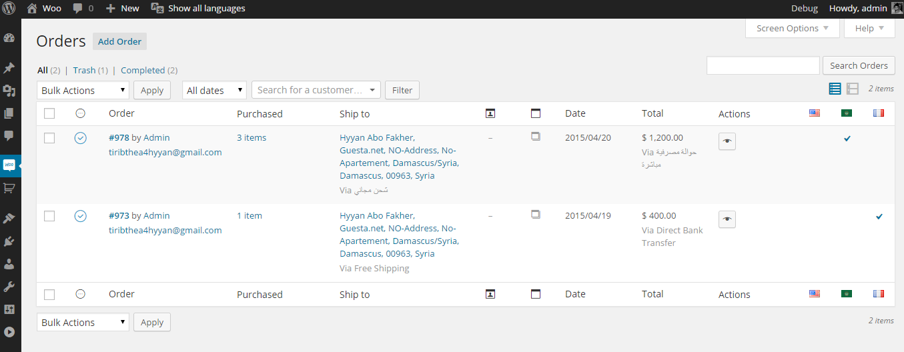Open the Users icon in sidebar
The width and height of the screenshot is (904, 352).
(x=9, y=264)
